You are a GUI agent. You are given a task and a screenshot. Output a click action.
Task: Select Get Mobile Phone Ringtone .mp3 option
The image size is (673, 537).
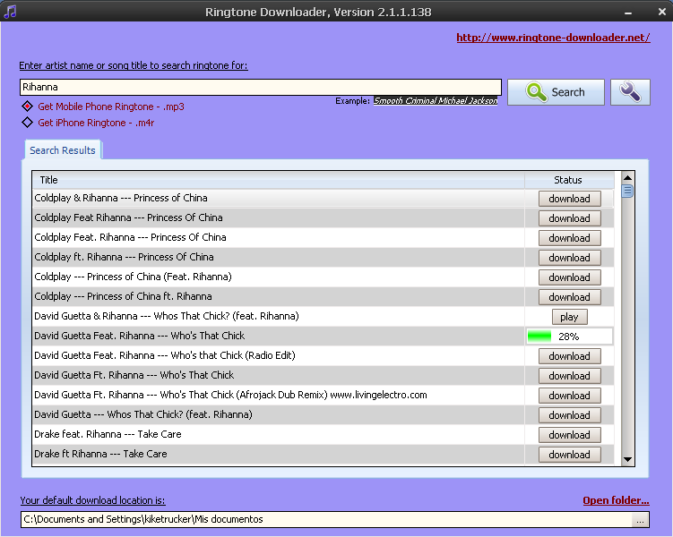pos(103,107)
